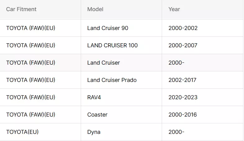Click the Car Fitment column header
244x141 pixels.
pyautogui.click(x=40, y=10)
